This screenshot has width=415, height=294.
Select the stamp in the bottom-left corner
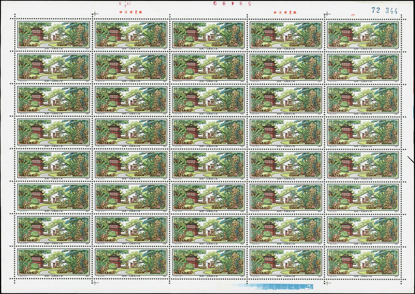pos(54,261)
